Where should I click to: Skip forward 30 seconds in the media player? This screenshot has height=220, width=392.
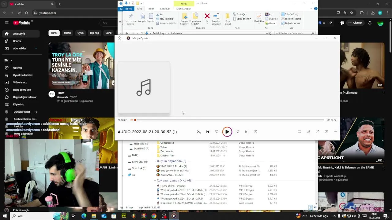(237, 132)
